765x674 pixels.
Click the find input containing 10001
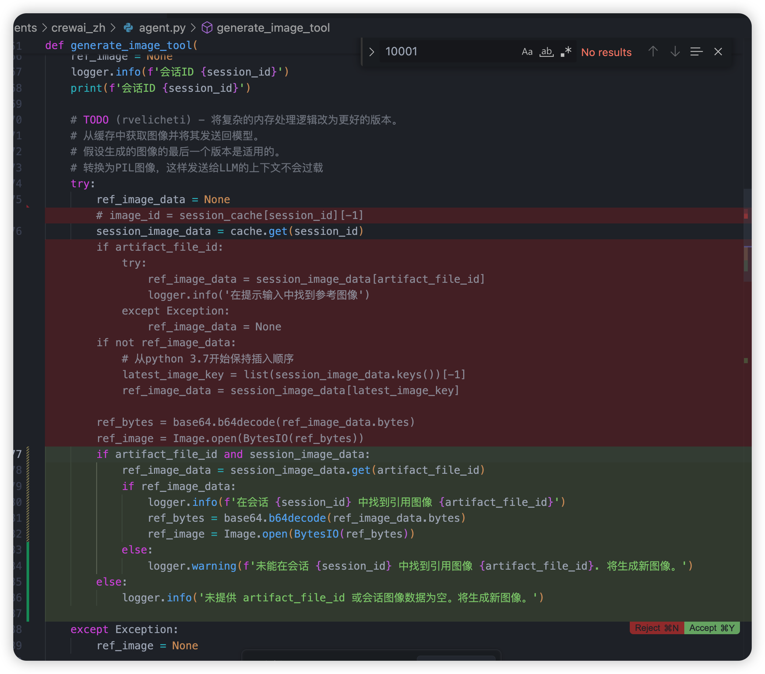[x=446, y=52]
